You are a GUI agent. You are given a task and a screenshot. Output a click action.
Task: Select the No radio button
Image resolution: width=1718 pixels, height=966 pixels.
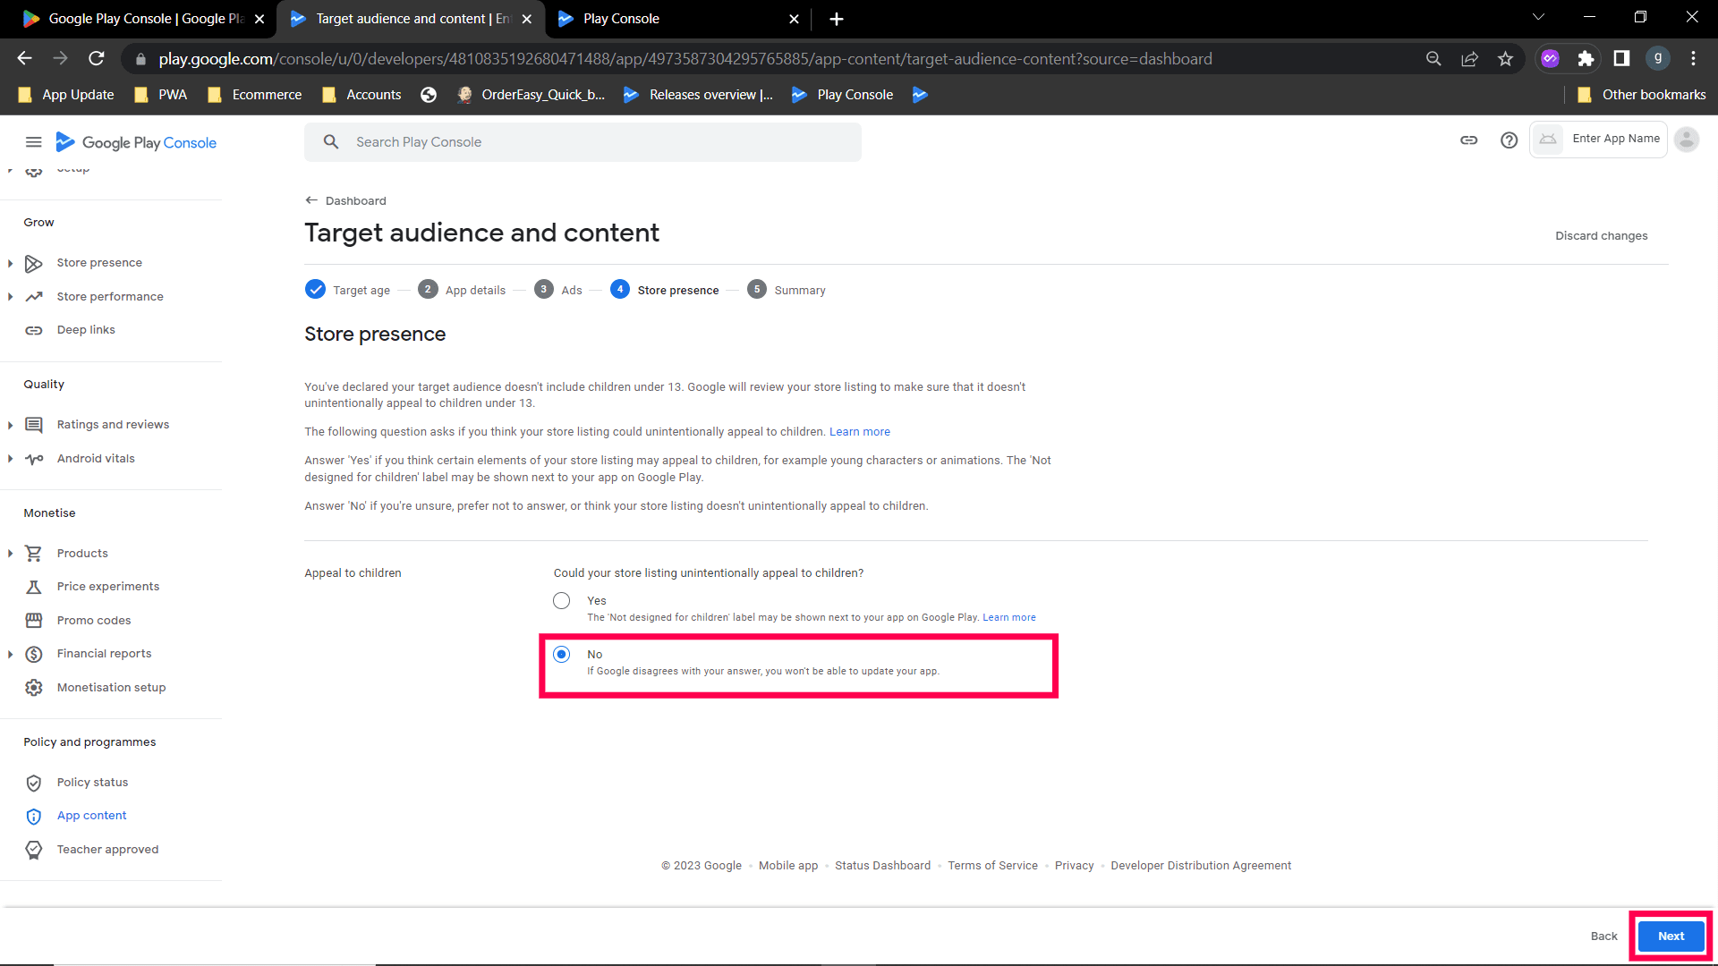tap(561, 655)
